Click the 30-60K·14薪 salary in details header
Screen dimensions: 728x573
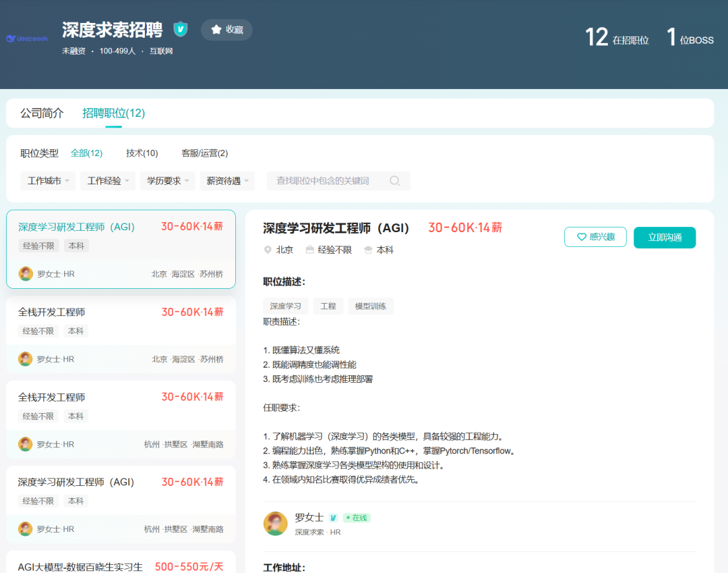coord(465,227)
